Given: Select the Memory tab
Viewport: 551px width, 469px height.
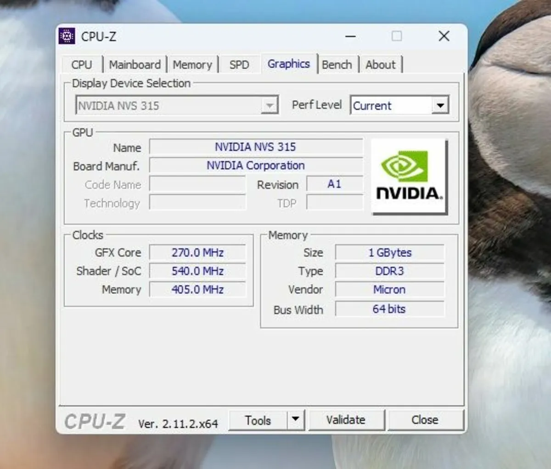Looking at the screenshot, I should pos(192,65).
